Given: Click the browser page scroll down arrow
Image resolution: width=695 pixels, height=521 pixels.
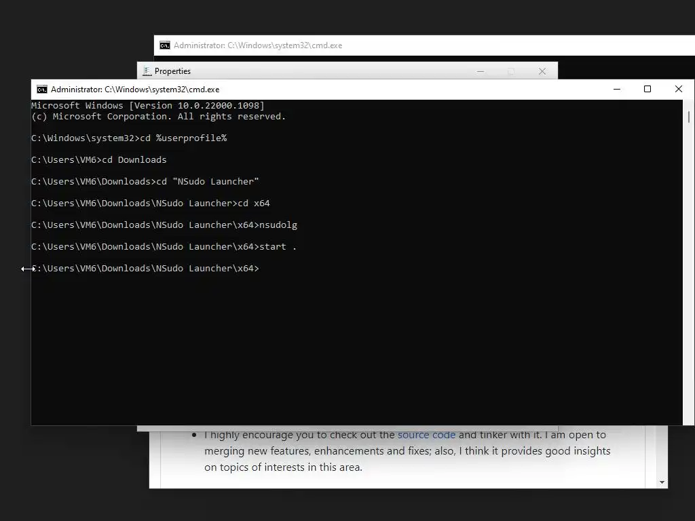Looking at the screenshot, I should click(662, 482).
